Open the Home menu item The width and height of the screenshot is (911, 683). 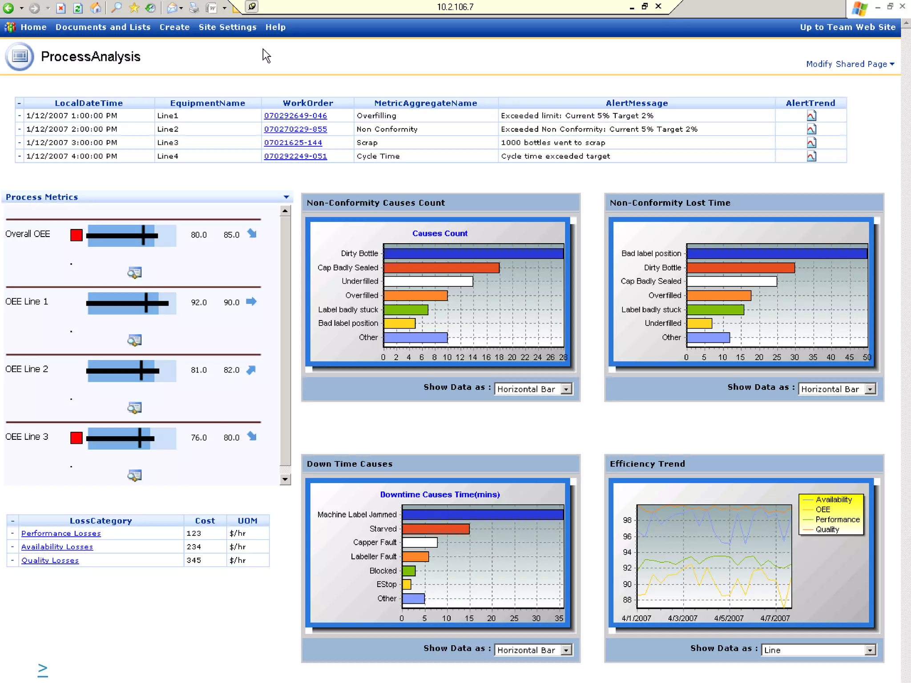point(34,27)
